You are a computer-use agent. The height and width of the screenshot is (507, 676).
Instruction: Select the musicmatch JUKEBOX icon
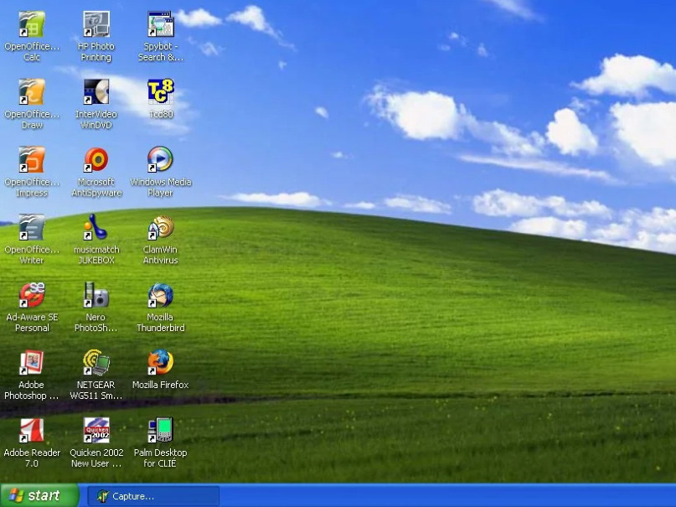coord(96,228)
